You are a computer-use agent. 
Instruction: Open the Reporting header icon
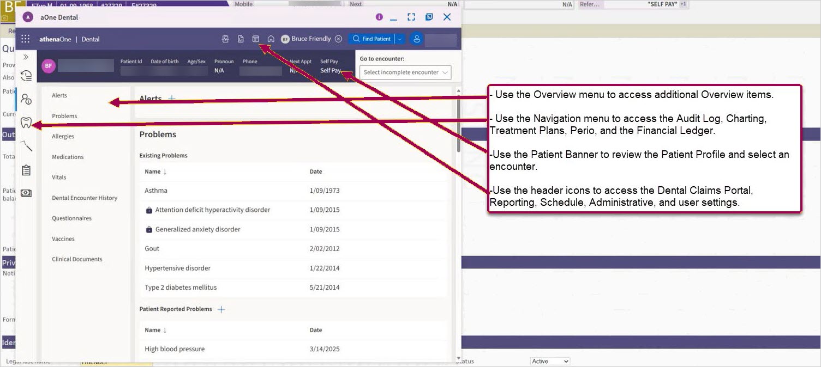(x=241, y=39)
